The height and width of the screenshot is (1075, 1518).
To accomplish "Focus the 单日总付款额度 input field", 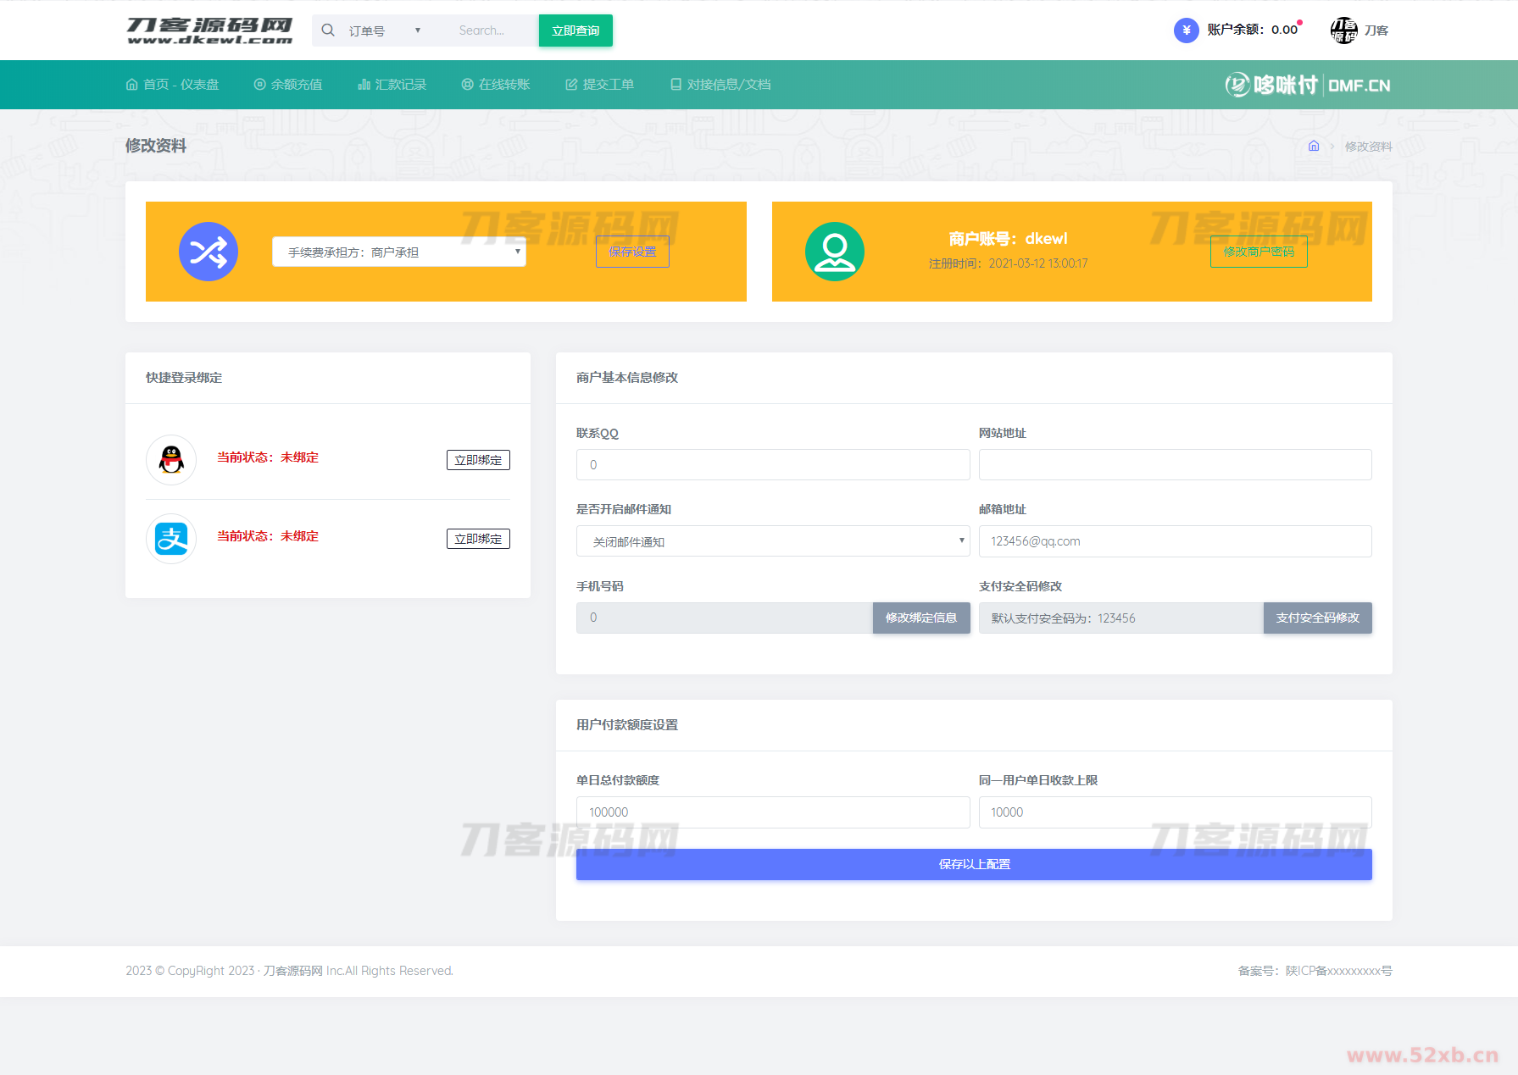I will [772, 812].
